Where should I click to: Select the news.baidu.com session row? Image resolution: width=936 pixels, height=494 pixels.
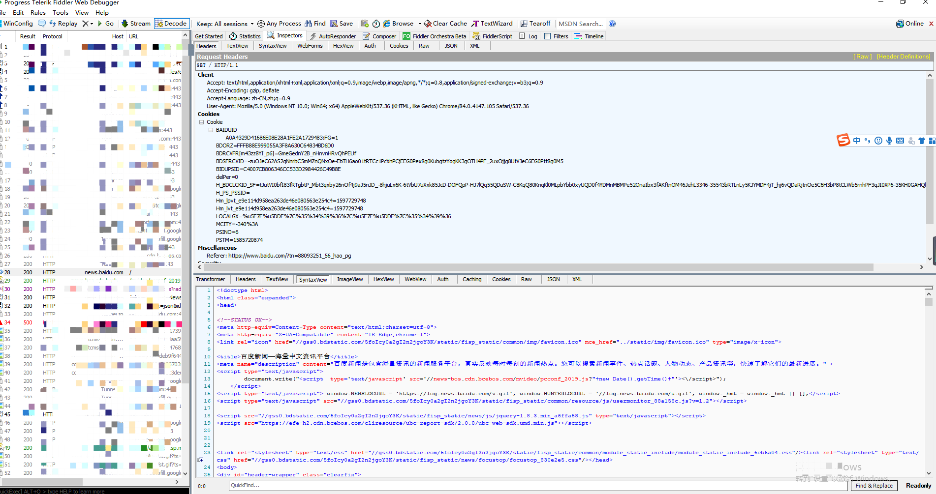[91, 272]
